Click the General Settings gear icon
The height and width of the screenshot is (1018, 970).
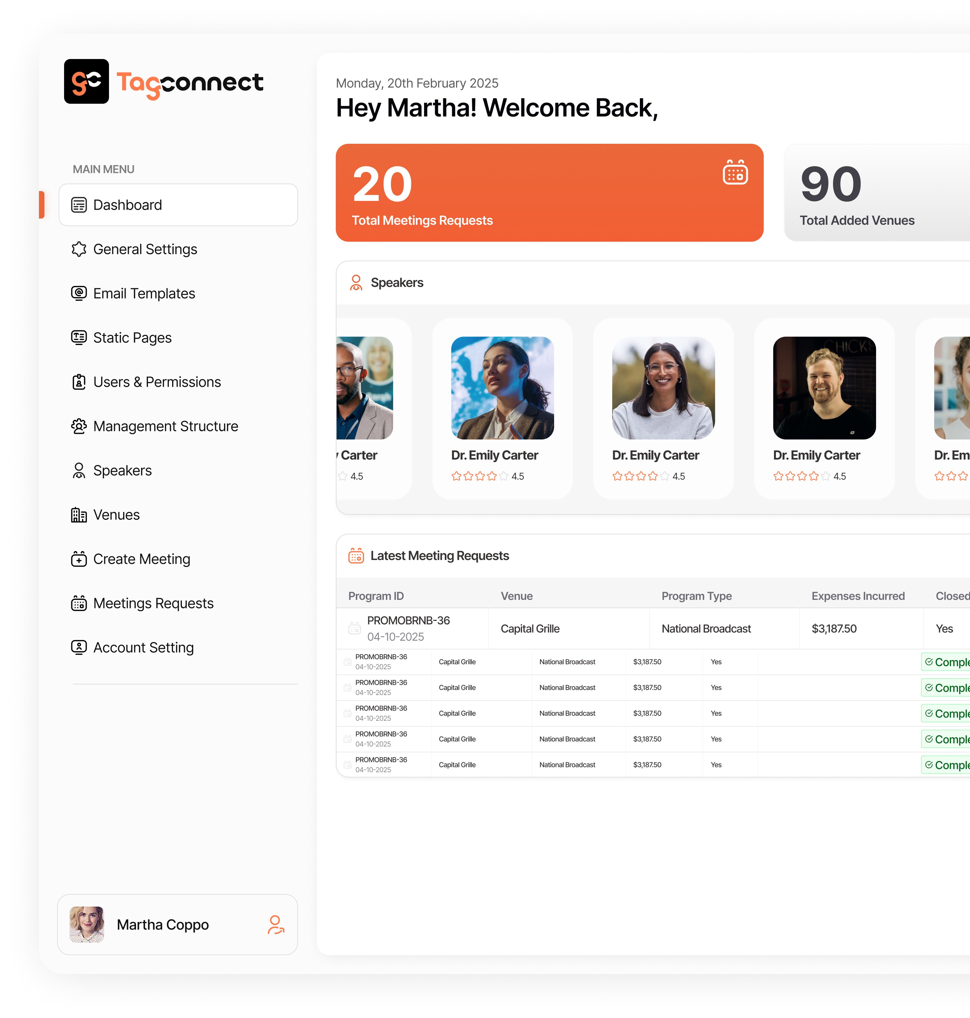click(x=79, y=249)
